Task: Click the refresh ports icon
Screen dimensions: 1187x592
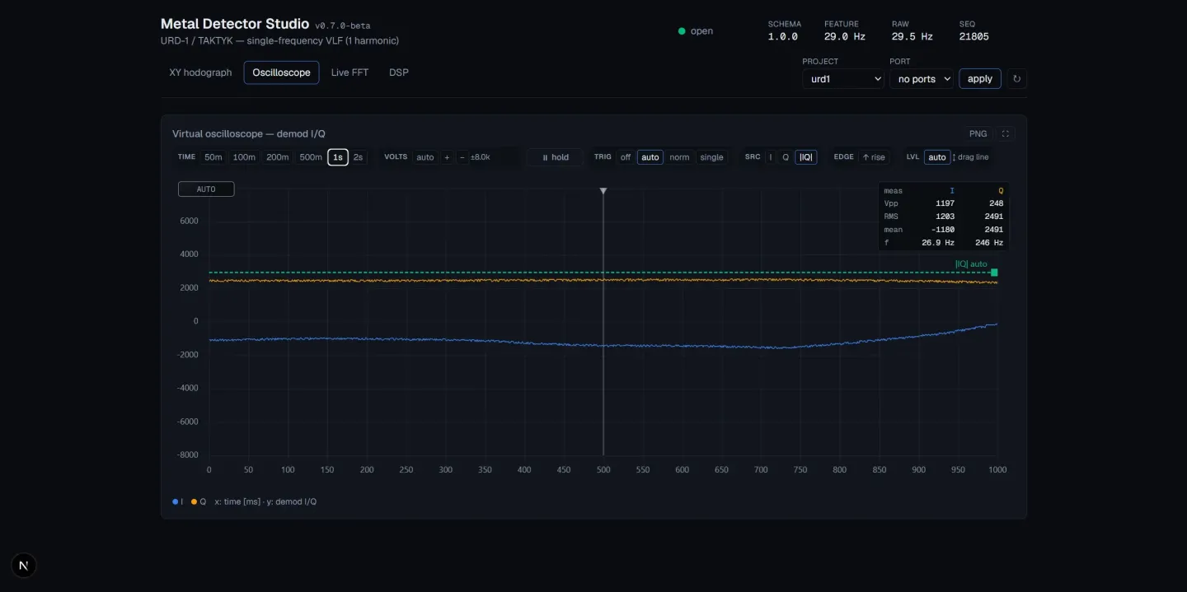Action: click(1016, 79)
